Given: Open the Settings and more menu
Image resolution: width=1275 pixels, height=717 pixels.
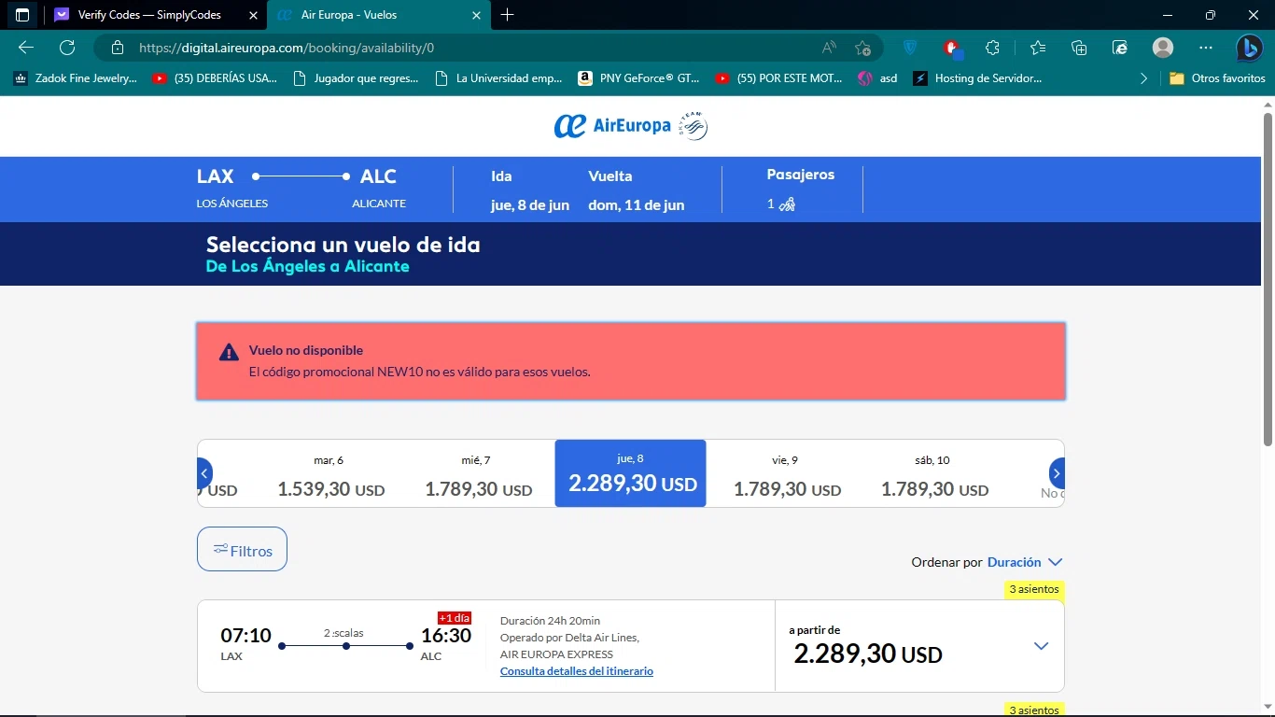Looking at the screenshot, I should coord(1206,48).
